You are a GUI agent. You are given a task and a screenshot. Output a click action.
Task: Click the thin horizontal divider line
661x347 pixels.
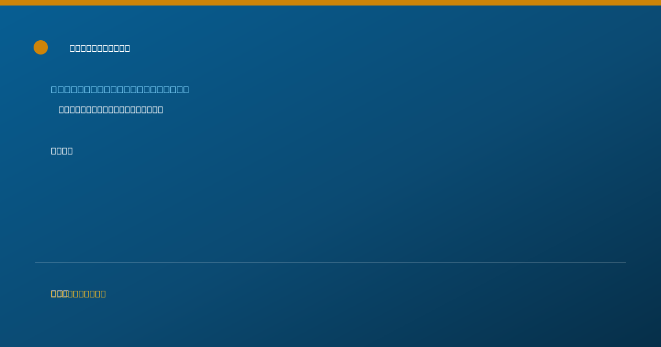(330, 262)
